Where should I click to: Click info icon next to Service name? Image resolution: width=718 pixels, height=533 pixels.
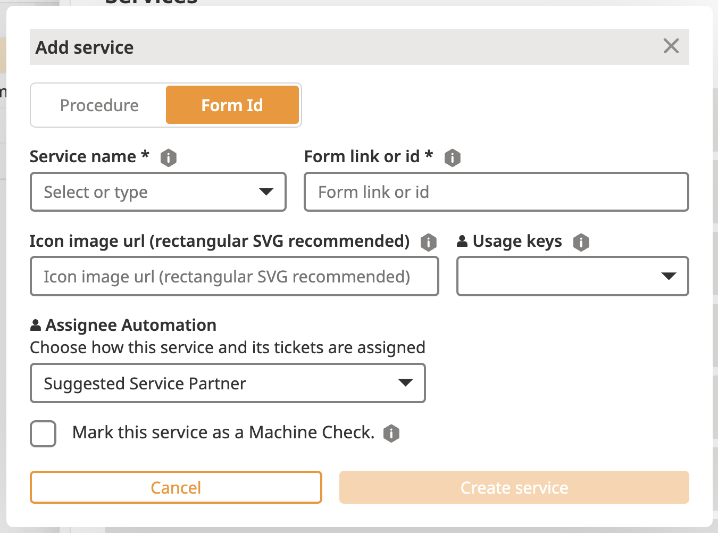[x=169, y=157]
